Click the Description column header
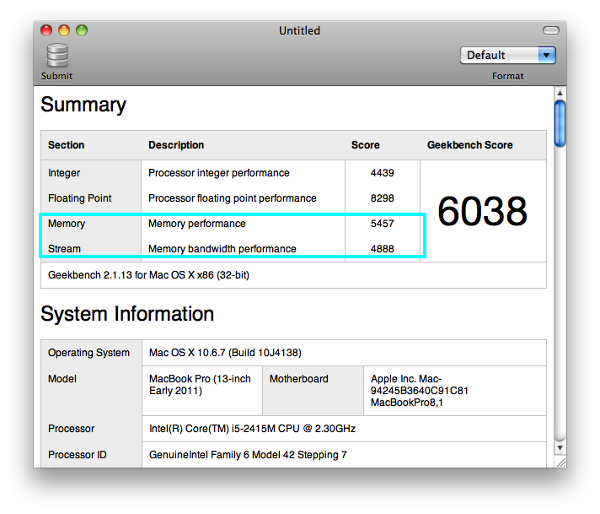Viewport: 600px width, 514px height. click(176, 145)
